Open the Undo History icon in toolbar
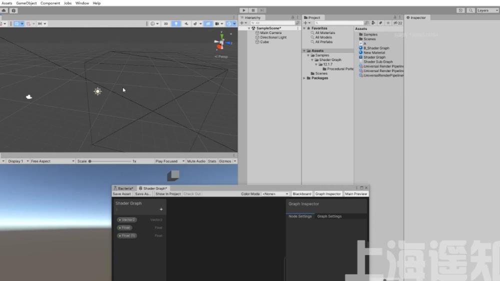The height and width of the screenshot is (281, 500). click(460, 10)
